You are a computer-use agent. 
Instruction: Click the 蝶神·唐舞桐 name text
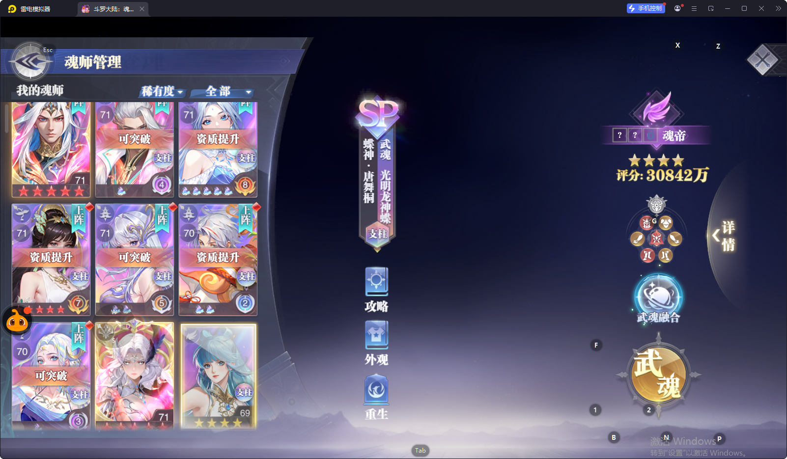[369, 171]
